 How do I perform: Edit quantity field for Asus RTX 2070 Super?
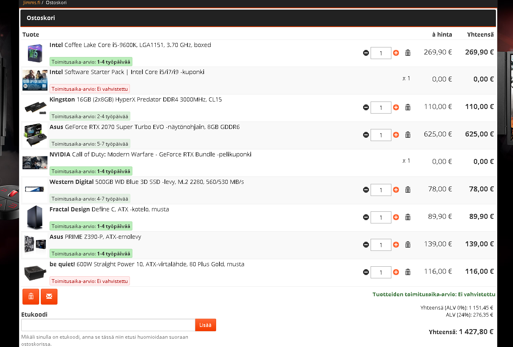(381, 135)
